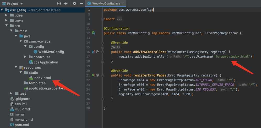Click the HELP.md markdown icon
Image resolution: width=261 pixels, height=128 pixels.
[12, 109]
